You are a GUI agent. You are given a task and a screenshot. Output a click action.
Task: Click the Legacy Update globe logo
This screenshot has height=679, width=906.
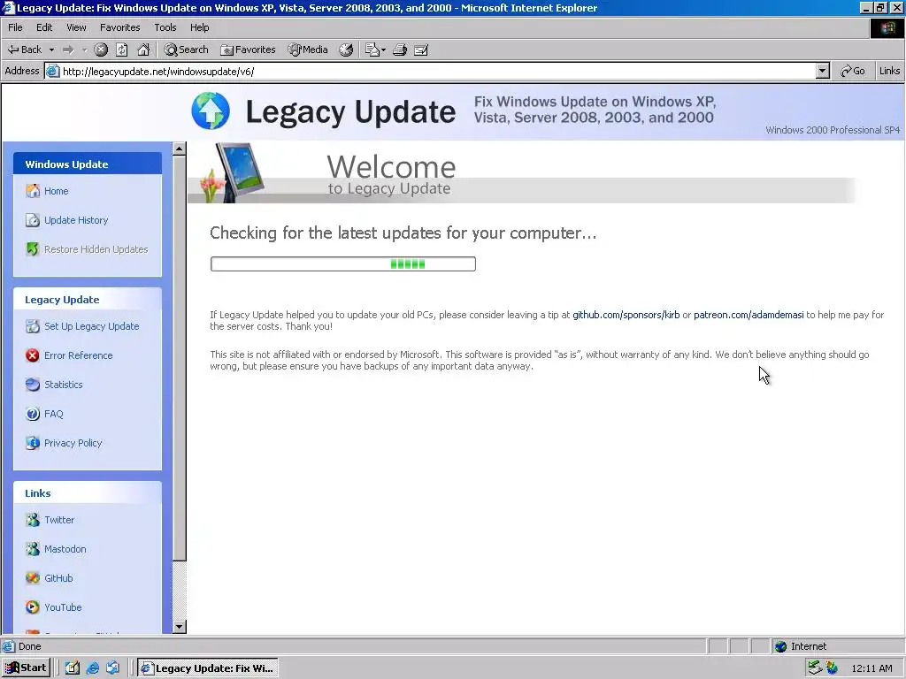(x=211, y=111)
